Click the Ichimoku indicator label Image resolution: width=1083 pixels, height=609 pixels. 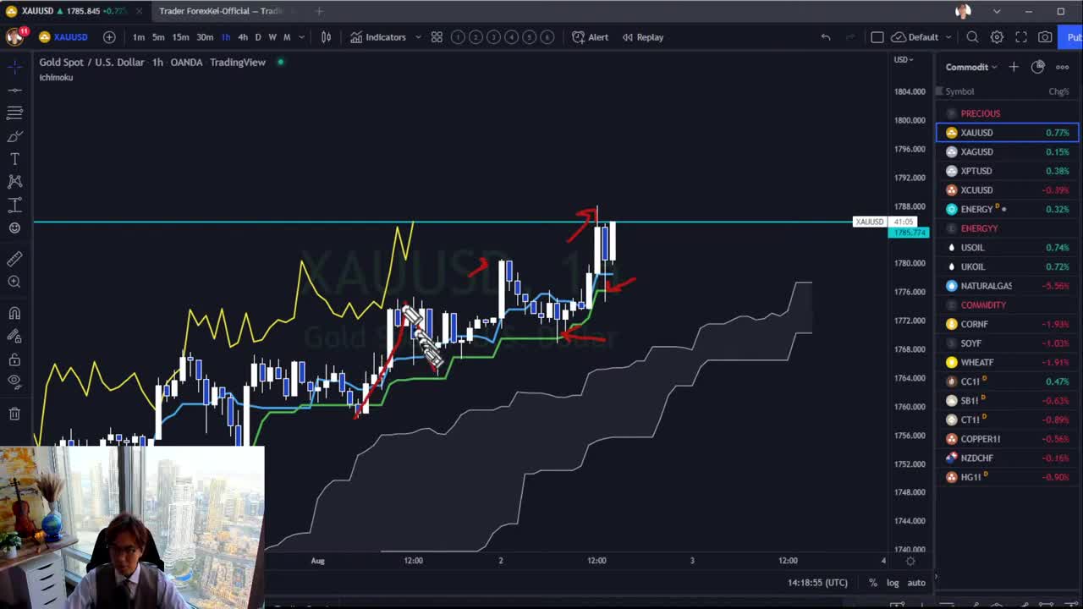[56, 78]
